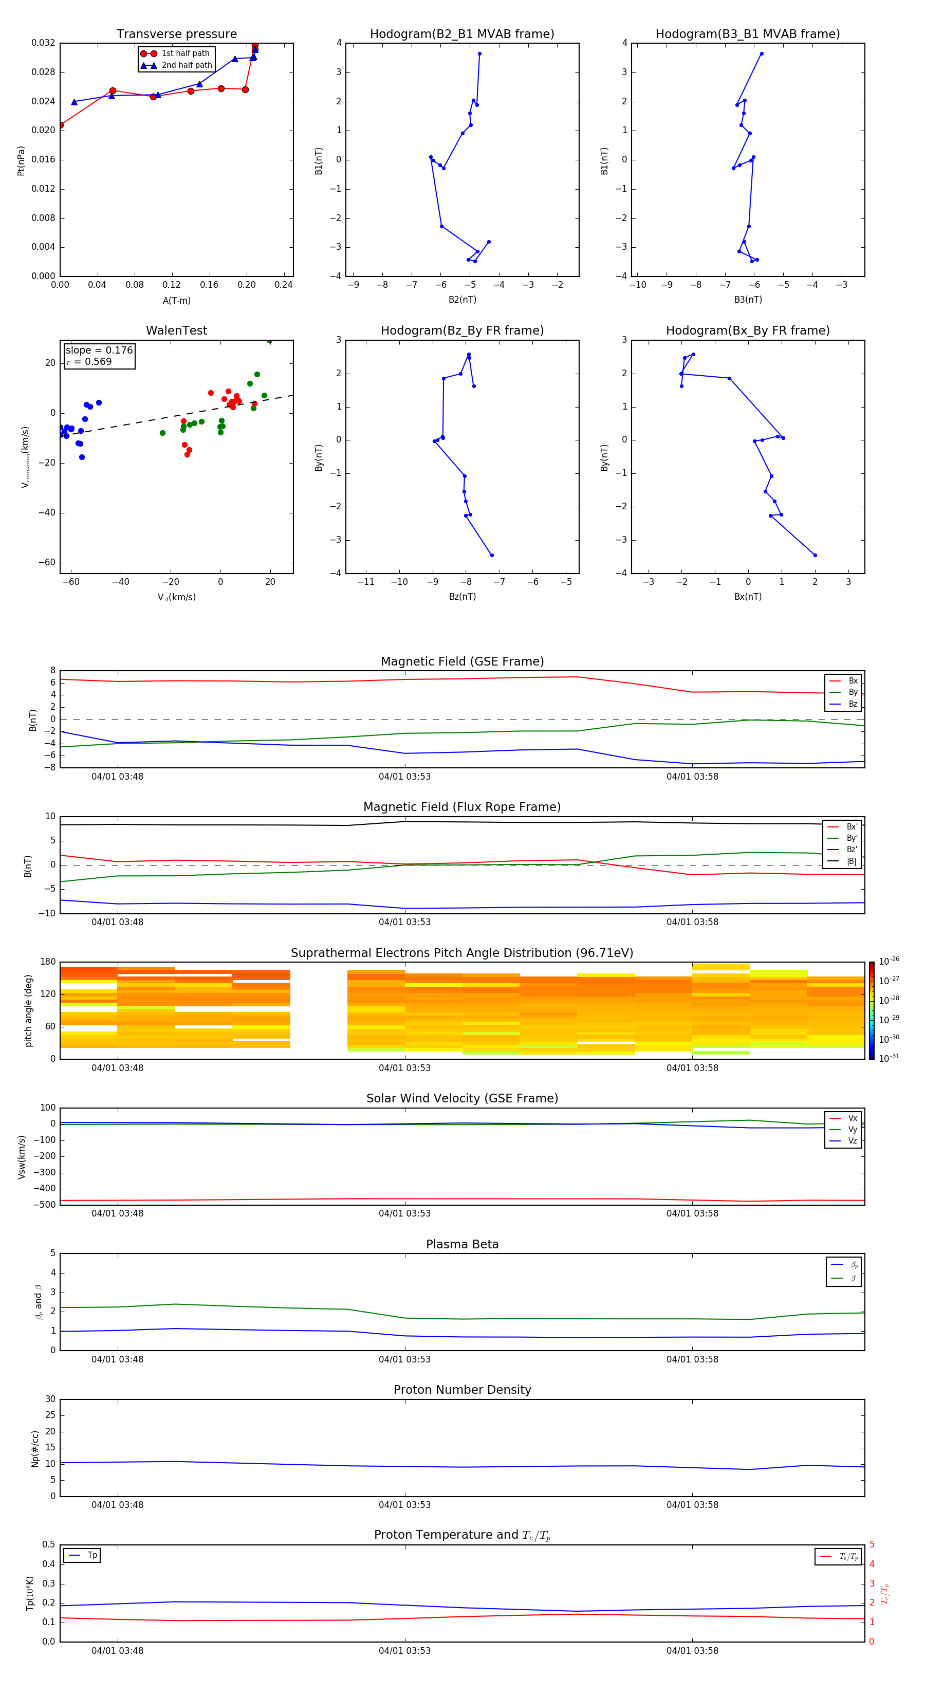
Task: Click the dashed Walen test regression line
Action: point(176,415)
